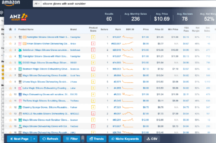Click rank #2,971 in LHome row
The image size is (216, 143).
pos(117,82)
